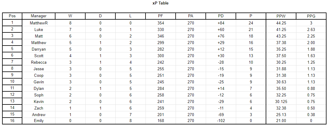Screen dimensions: 328x125
Task: Click the position 16 cell
Action: tap(12, 121)
